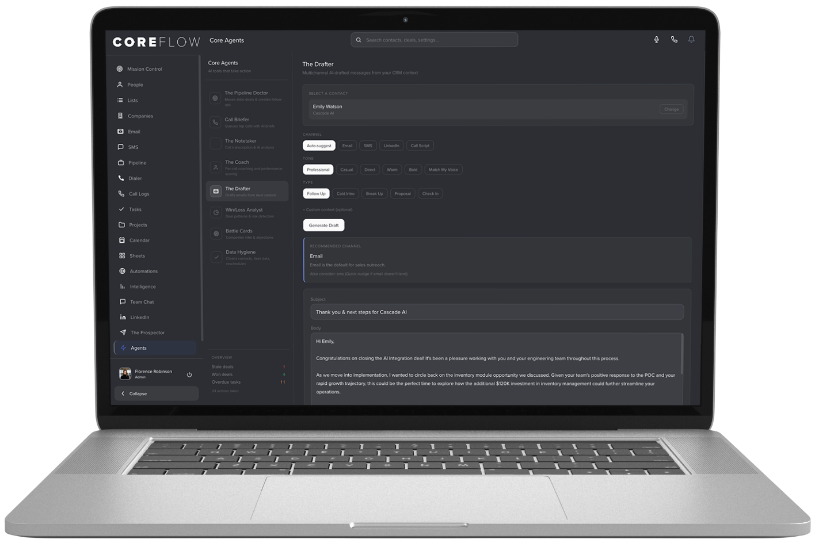Select the Email channel chip
This screenshot has width=815, height=543.
pyautogui.click(x=347, y=146)
